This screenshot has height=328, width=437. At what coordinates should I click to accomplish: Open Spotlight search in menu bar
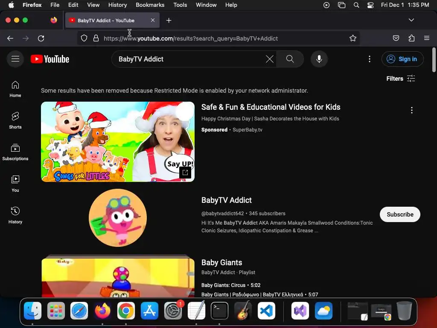click(x=356, y=5)
